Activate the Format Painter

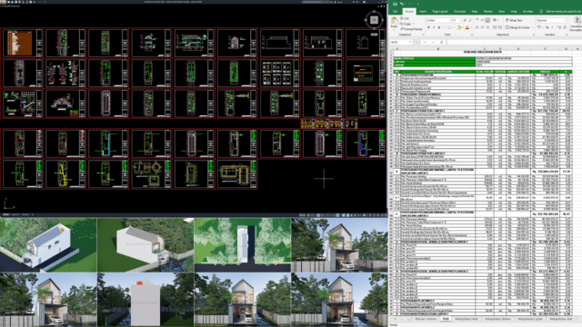point(412,29)
